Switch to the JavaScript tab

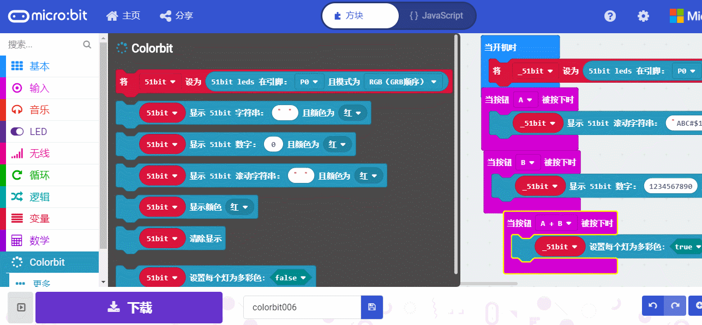pyautogui.click(x=435, y=15)
